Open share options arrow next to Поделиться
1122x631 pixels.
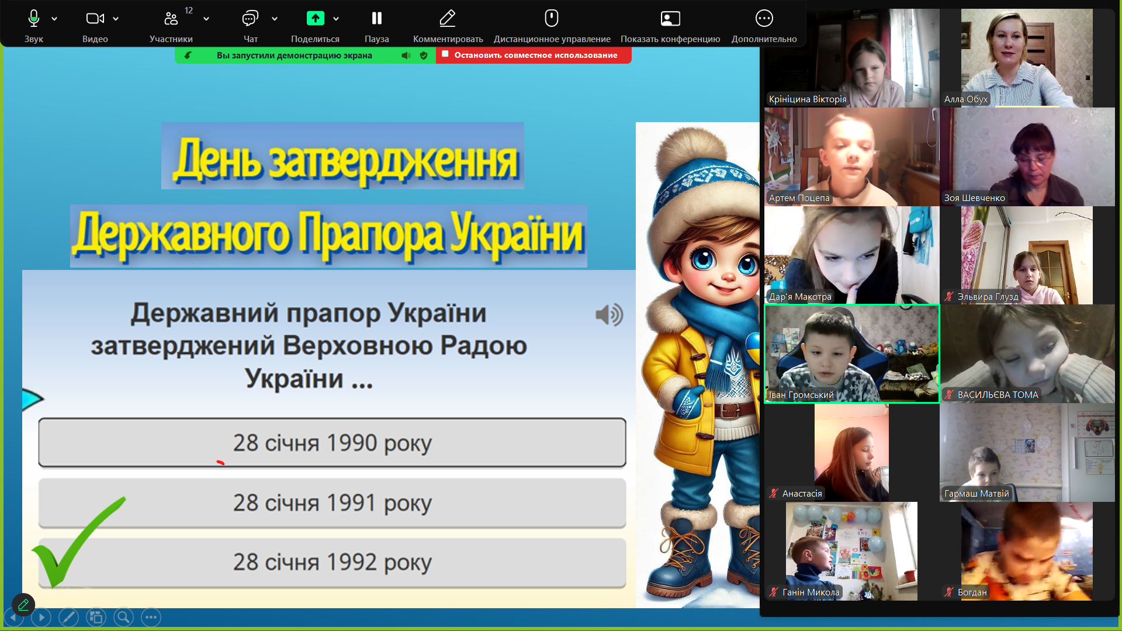[x=336, y=19]
